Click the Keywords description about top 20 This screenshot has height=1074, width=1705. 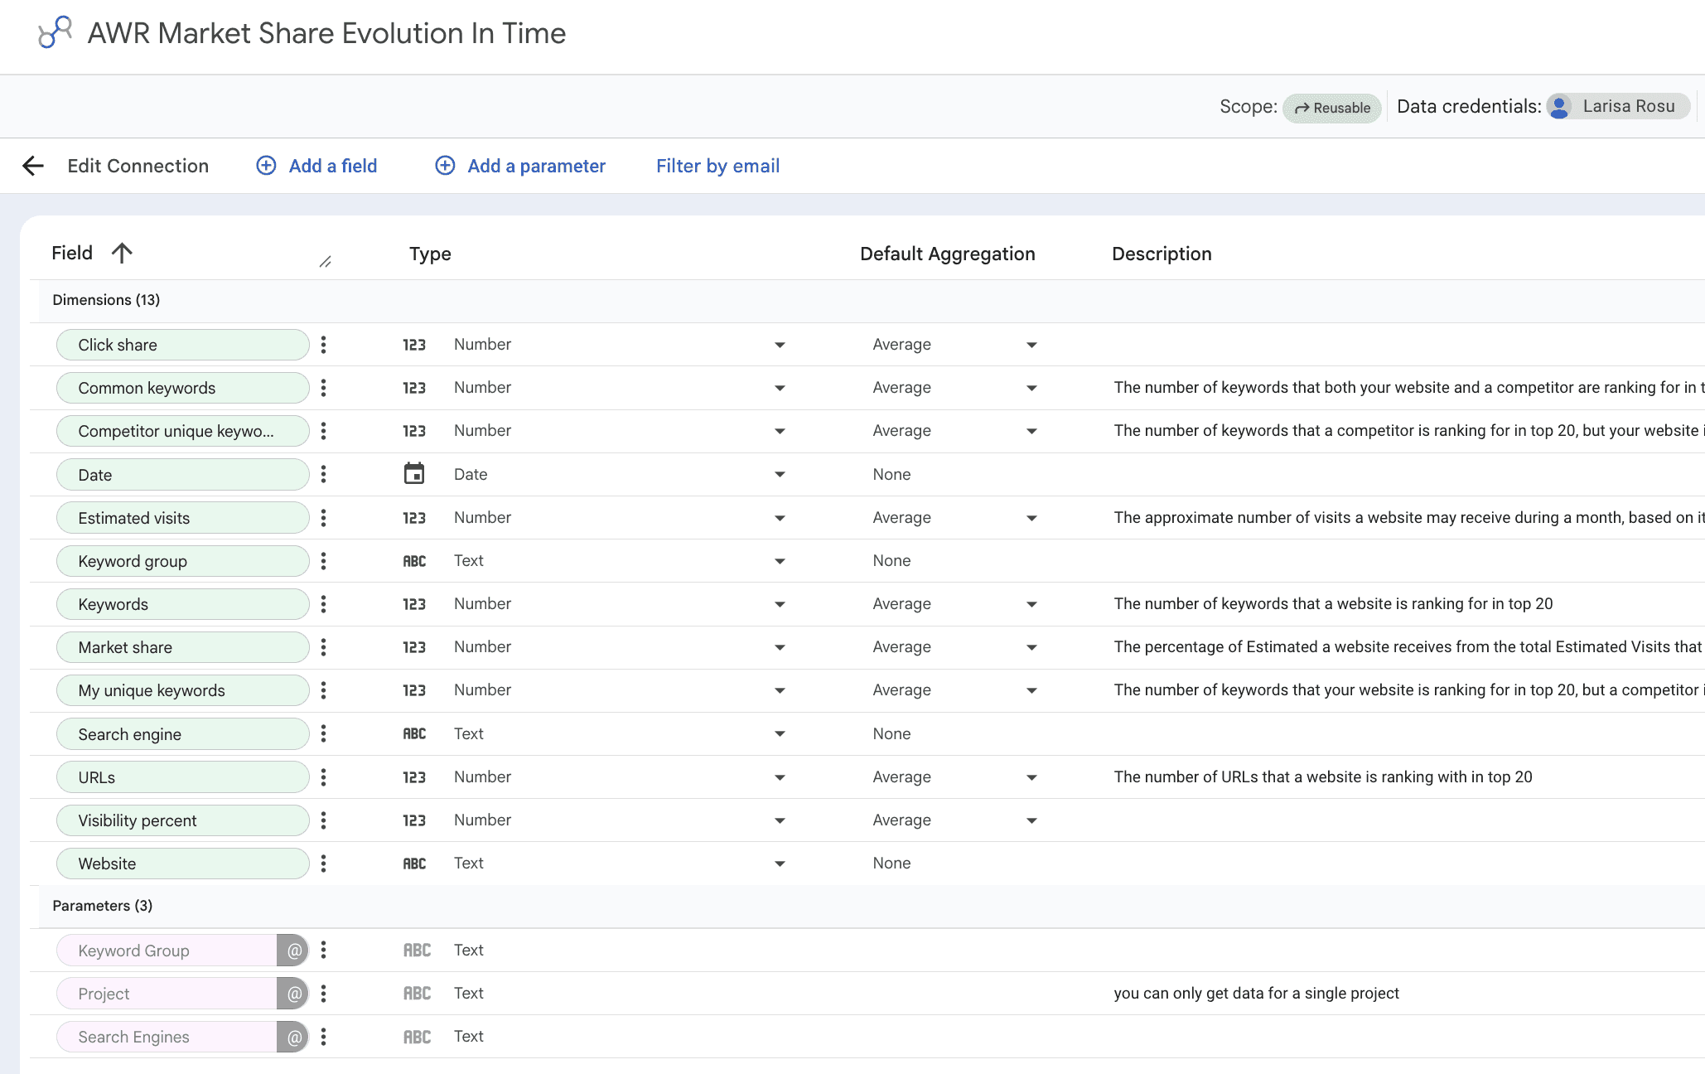pos(1333,603)
